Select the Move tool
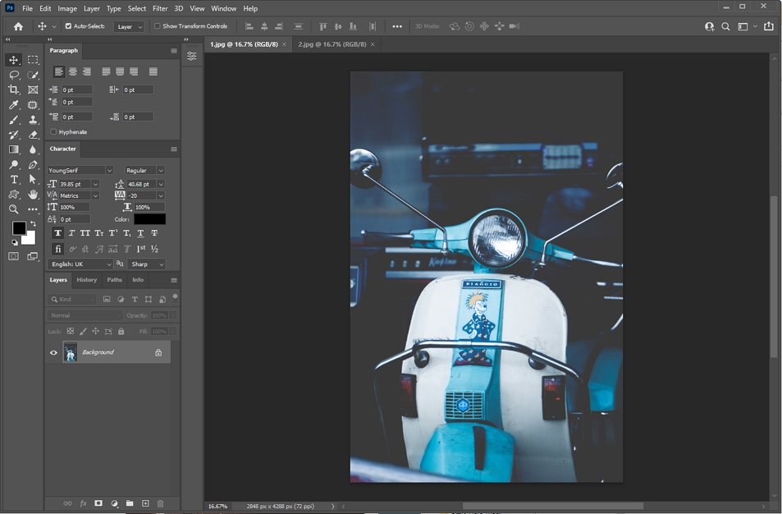 coord(14,60)
